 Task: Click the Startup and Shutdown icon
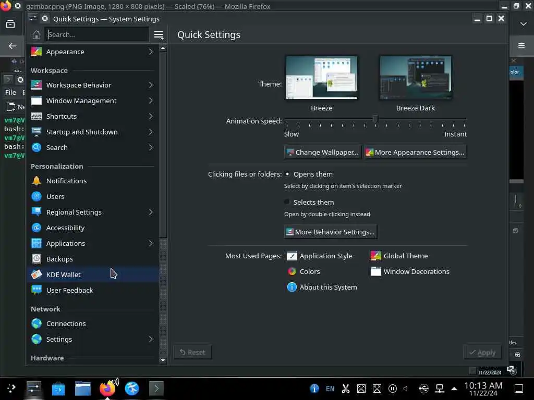pos(37,132)
